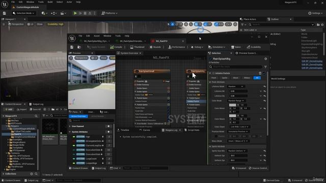Viewport: 326px width, 183px height.
Task: Select Initialize Particle in RainSplashBig emitter
Action: [x=196, y=101]
